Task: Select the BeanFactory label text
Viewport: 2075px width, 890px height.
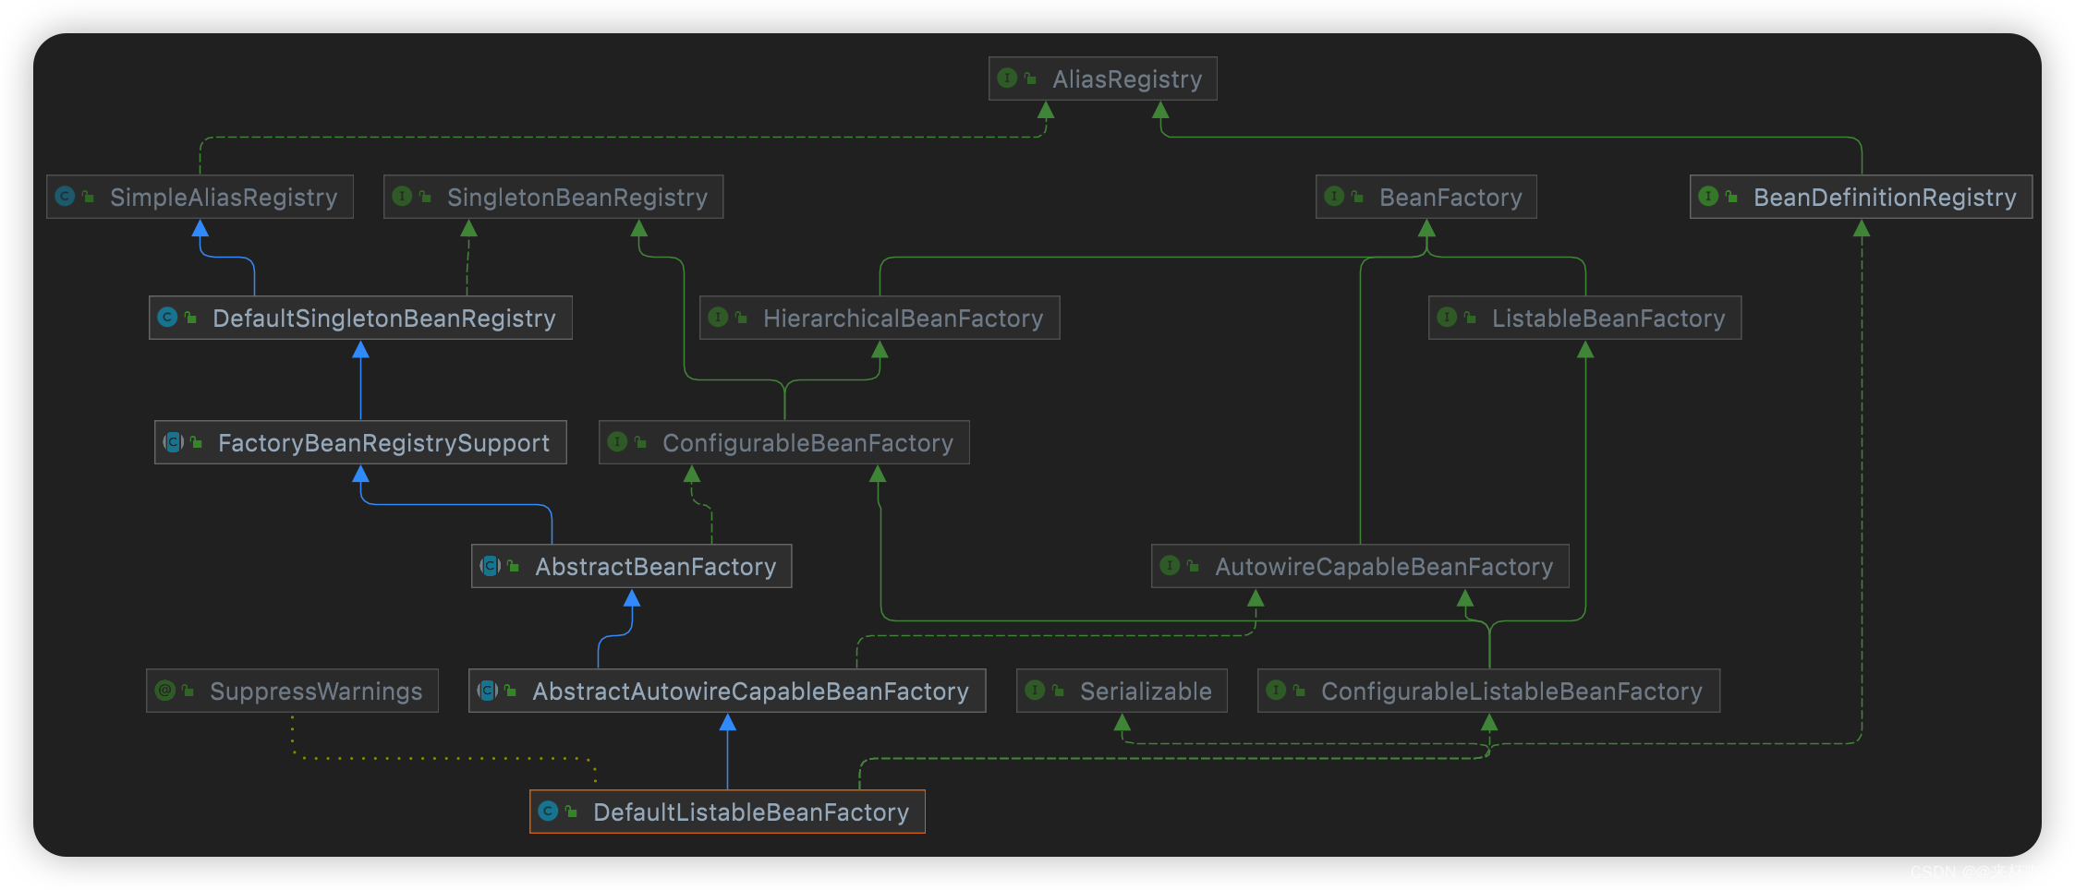Action: (1450, 198)
